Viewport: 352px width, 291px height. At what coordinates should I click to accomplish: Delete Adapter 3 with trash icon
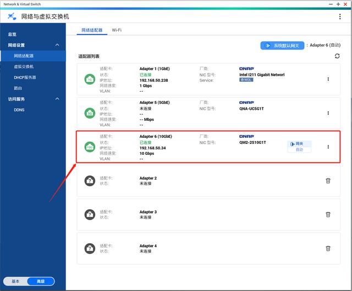pyautogui.click(x=328, y=215)
